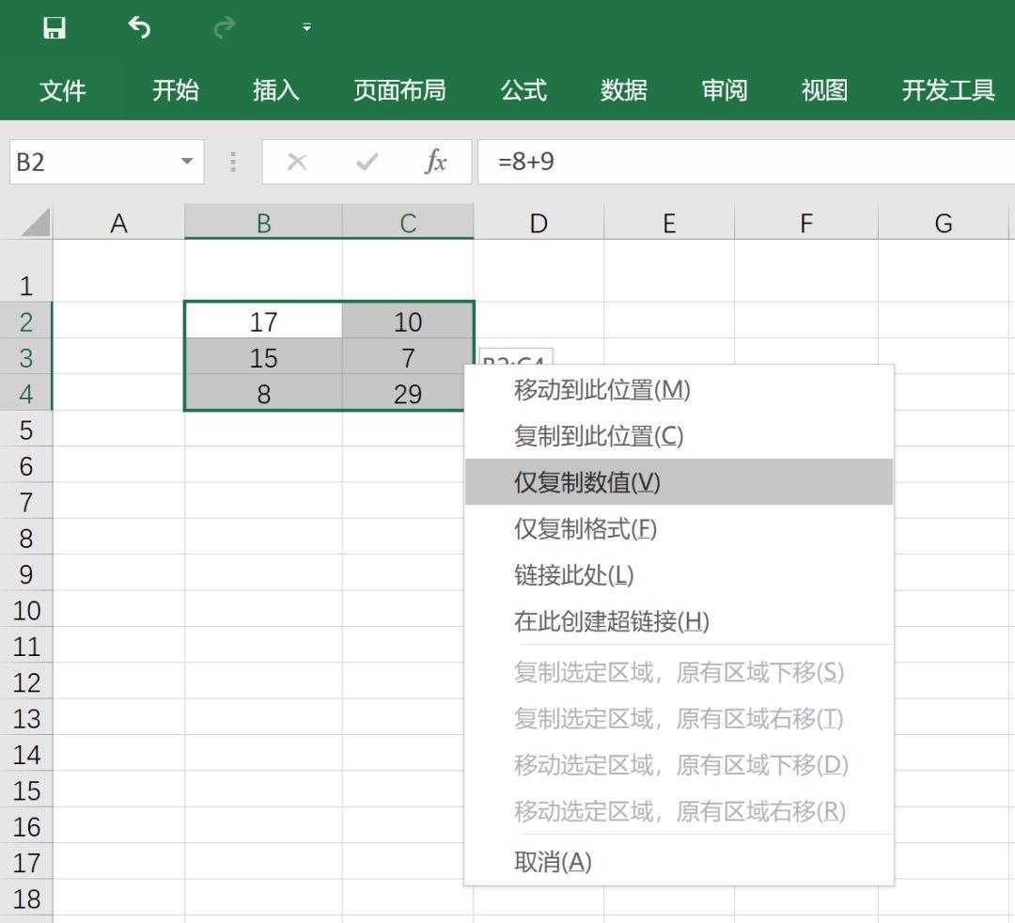Viewport: 1015px width, 923px height.
Task: Select row 10 header
Action: click(26, 611)
